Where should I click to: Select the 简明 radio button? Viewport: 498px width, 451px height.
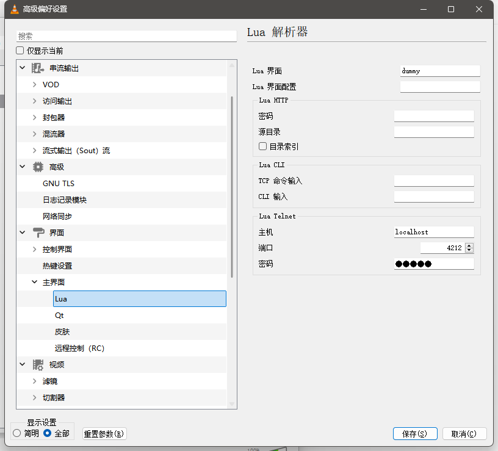[17, 433]
